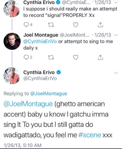This screenshot has width=122, height=149.
Task: Open Joel Montague's display name
Action: click(x=41, y=35)
